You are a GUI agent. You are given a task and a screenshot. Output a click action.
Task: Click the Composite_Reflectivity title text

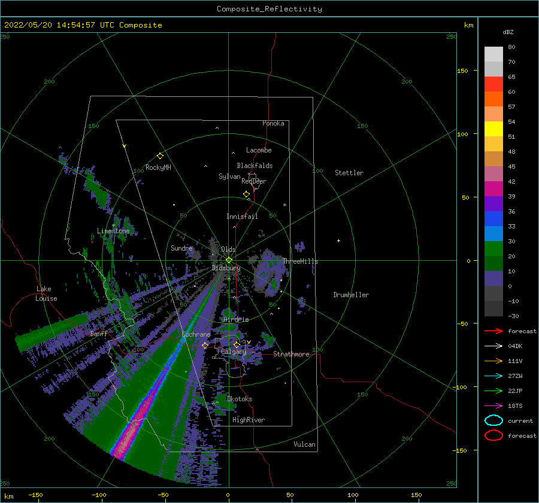[269, 9]
